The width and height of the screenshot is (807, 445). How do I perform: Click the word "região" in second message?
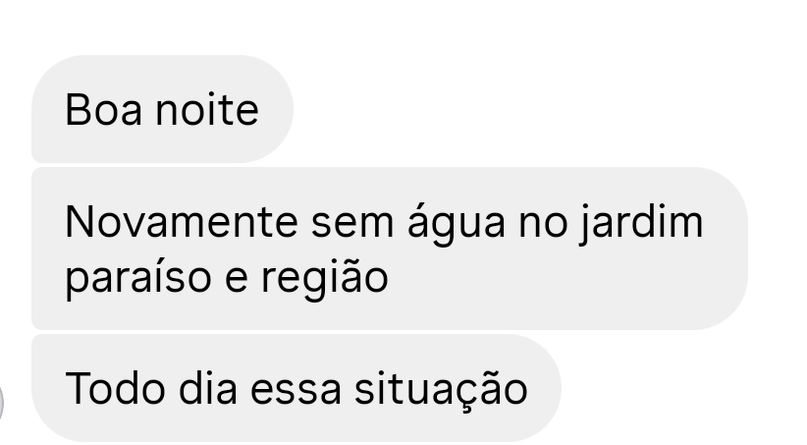(x=325, y=280)
